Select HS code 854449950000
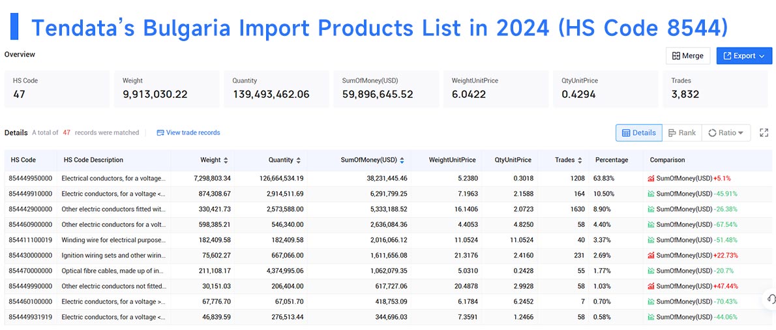The image size is (776, 330). tap(31, 178)
